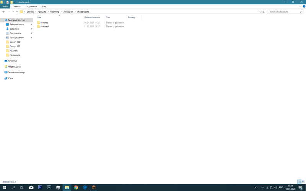
Task: Expand the ribbon with the chevron
Action: (300, 6)
